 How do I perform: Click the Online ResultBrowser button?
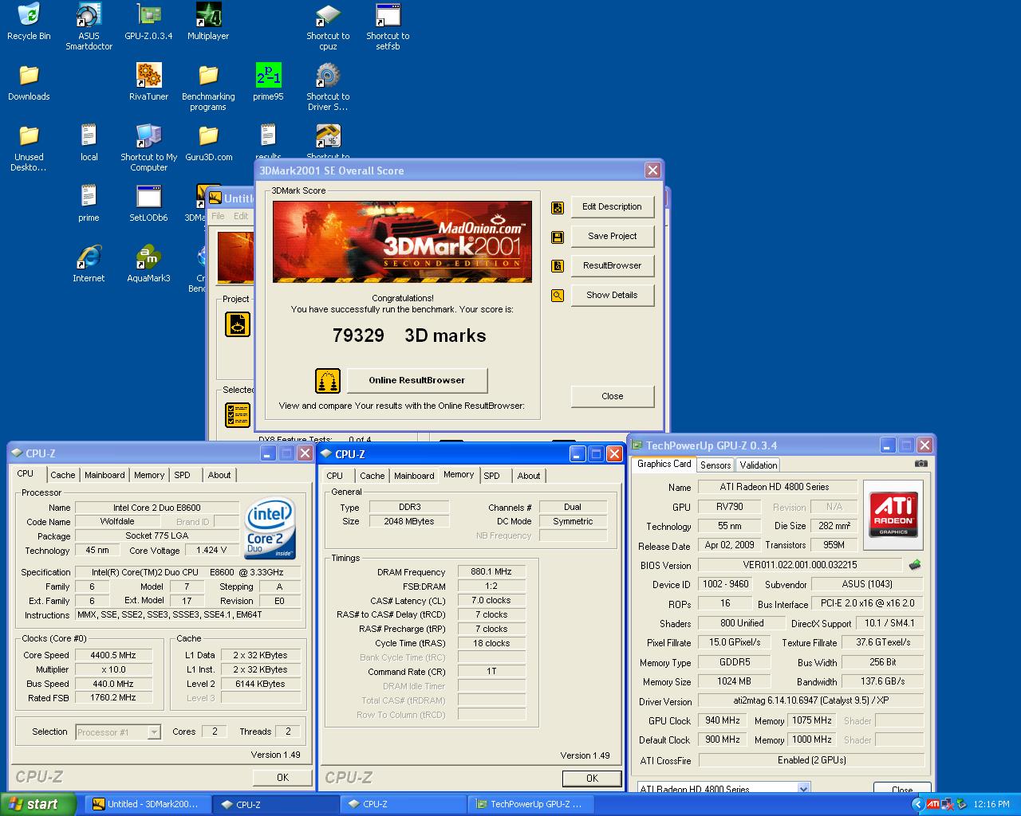417,381
